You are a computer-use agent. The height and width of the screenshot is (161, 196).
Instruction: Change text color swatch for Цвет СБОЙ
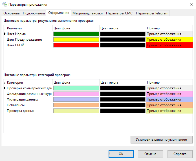coord(123,45)
